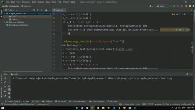
Task: Rerun main in Run panel
Action: [x=5, y=78]
